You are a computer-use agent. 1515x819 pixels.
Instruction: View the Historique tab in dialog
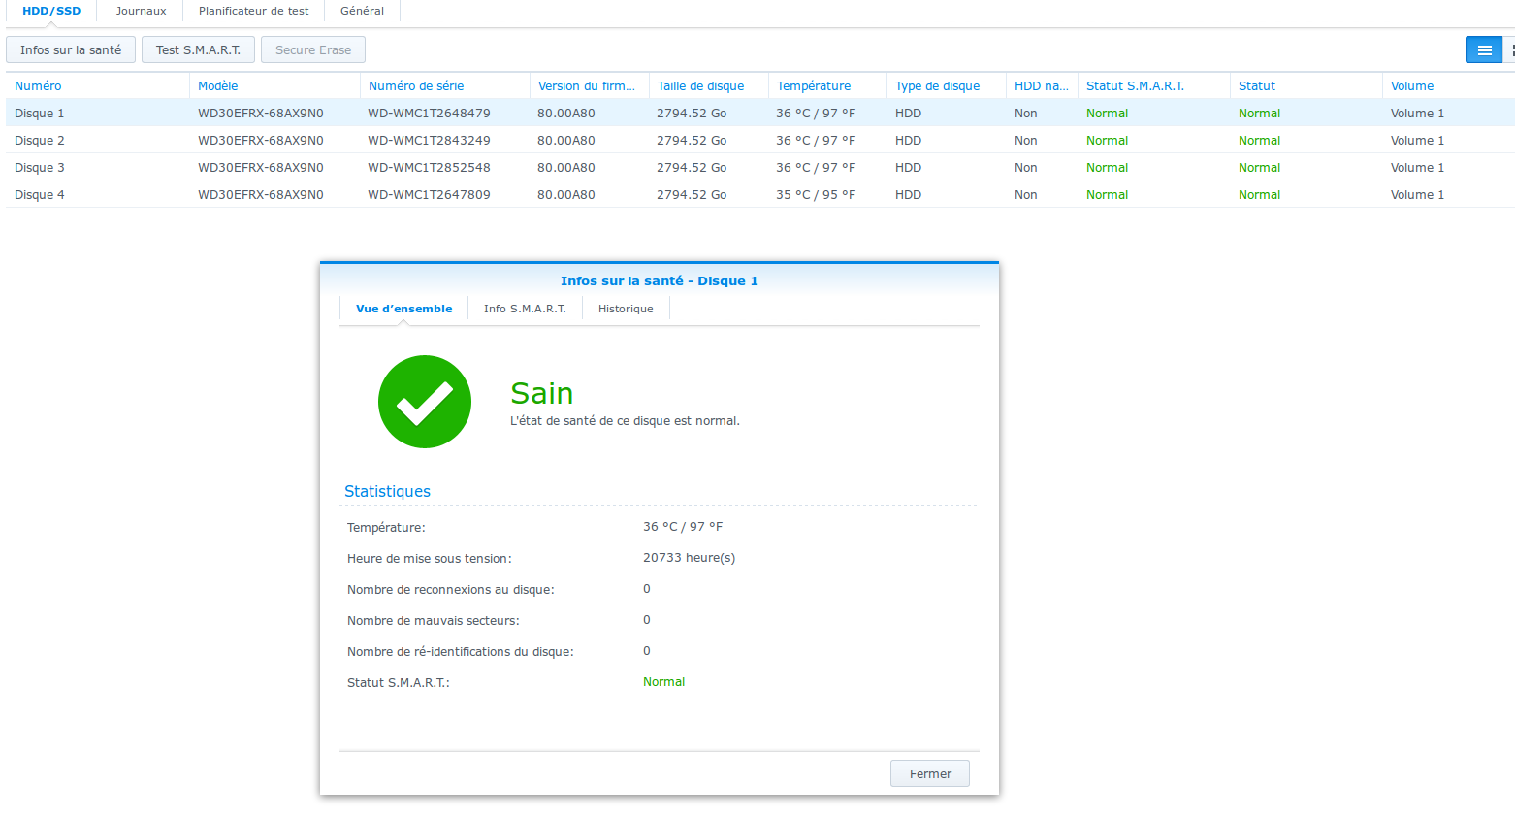coord(626,309)
